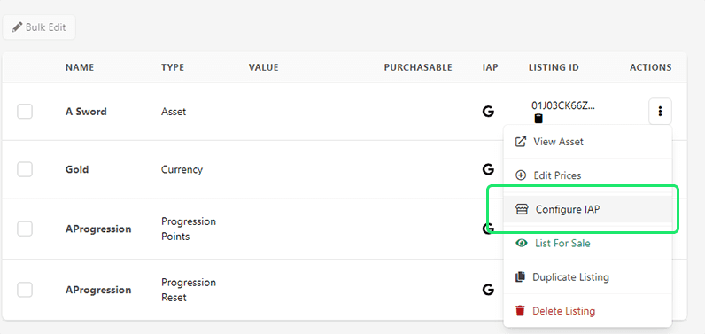Viewport: 705px width, 334px height.
Task: Tick the checkbox for A Sword
Action: click(25, 112)
